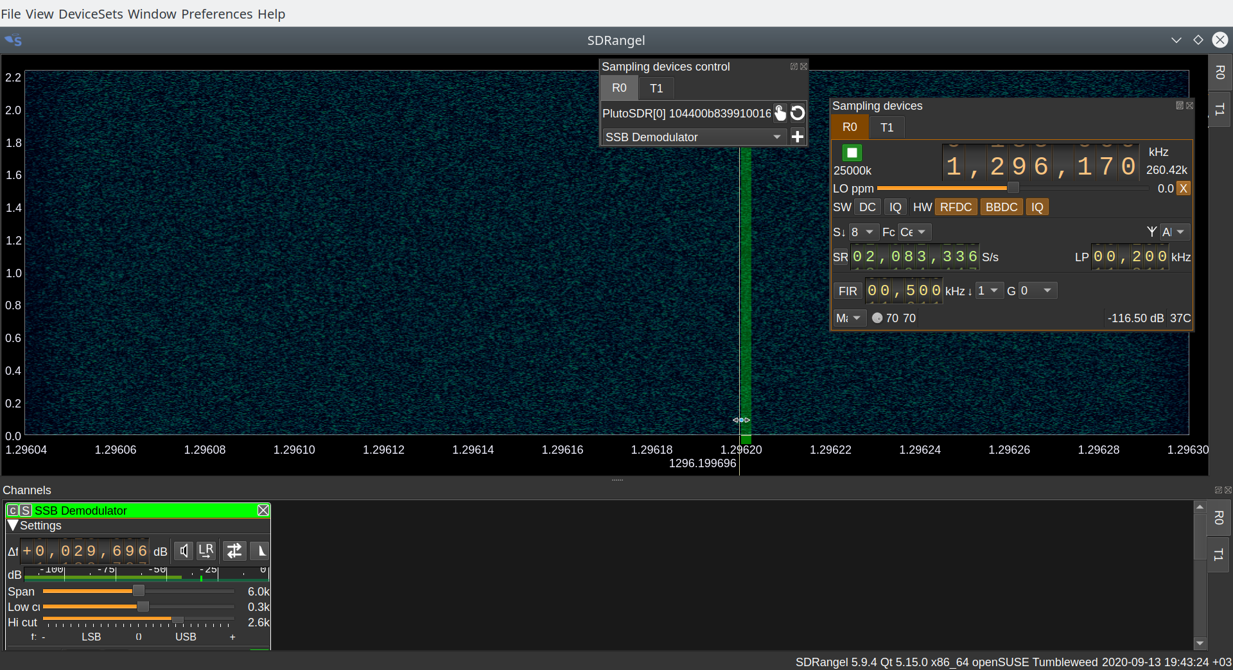Click the Span slider in SSB Demodulator
1233x670 pixels.
pos(138,591)
